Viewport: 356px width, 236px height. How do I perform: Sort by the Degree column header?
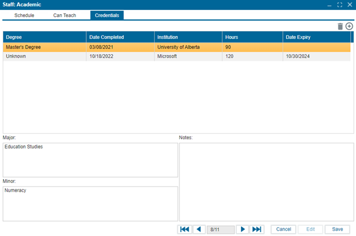point(44,37)
